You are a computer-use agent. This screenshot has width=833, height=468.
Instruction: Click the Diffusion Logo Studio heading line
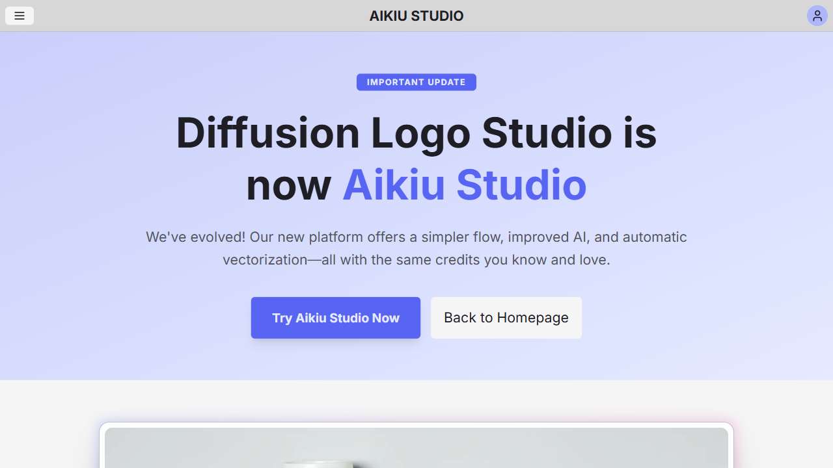point(416,133)
